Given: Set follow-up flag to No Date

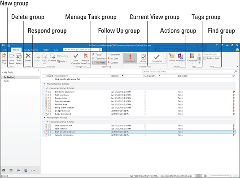Looking at the screenshot, I should [x=113, y=58].
